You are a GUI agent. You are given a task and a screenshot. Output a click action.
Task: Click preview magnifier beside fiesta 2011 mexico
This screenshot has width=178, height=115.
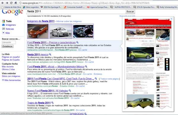[50, 54]
